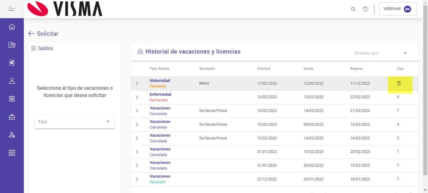Click the 11/12/2022 return date
This screenshot has width=428, height=193.
(360, 83)
